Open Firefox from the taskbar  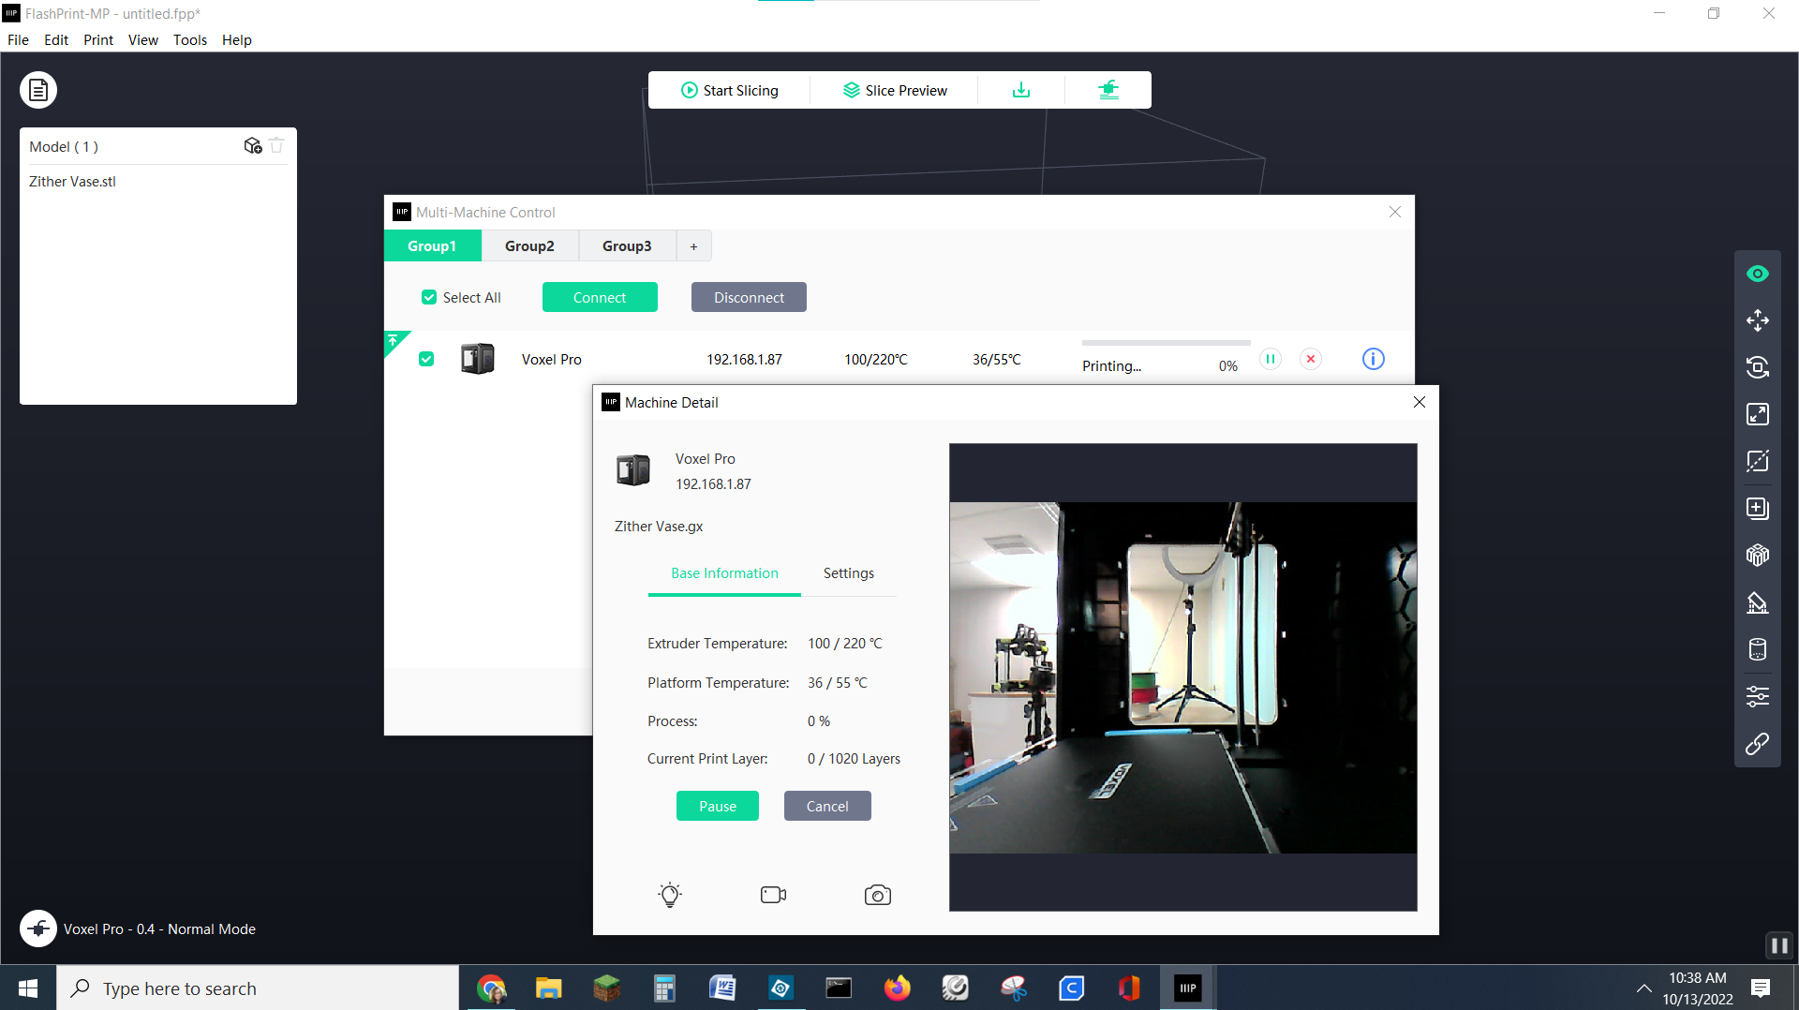[897, 988]
